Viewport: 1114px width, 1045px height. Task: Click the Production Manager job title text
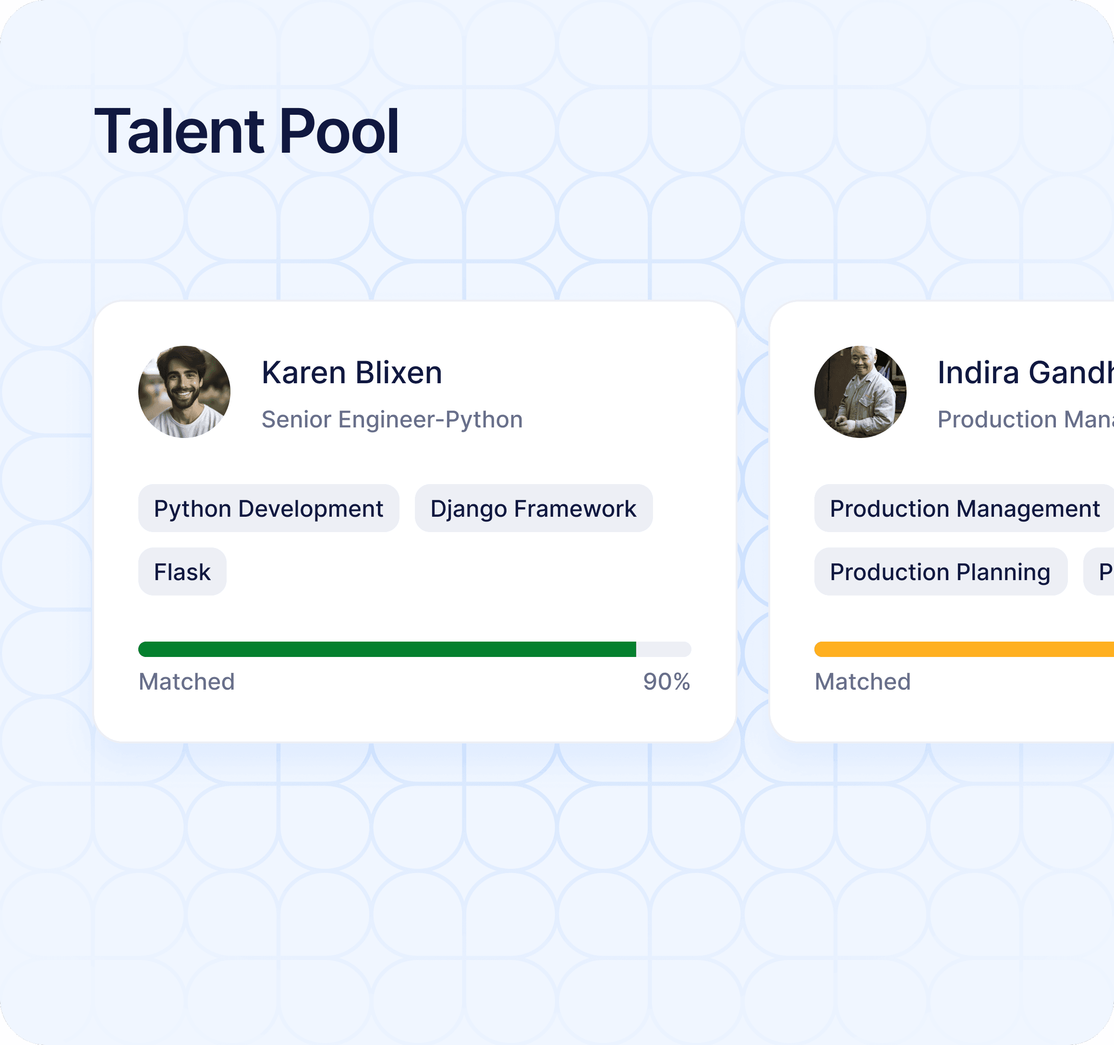tap(1024, 419)
